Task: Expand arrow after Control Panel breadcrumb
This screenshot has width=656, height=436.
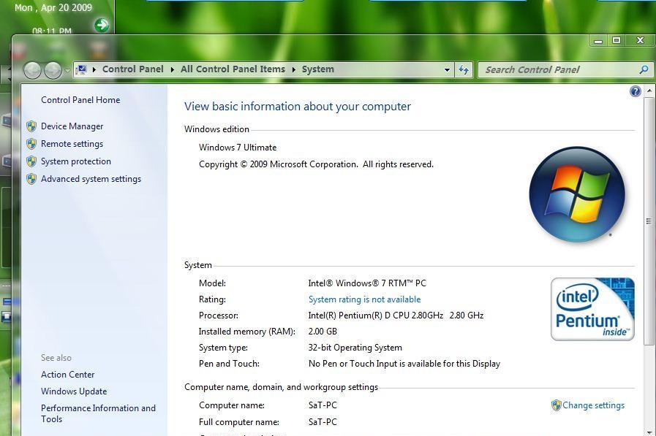Action: pos(173,69)
